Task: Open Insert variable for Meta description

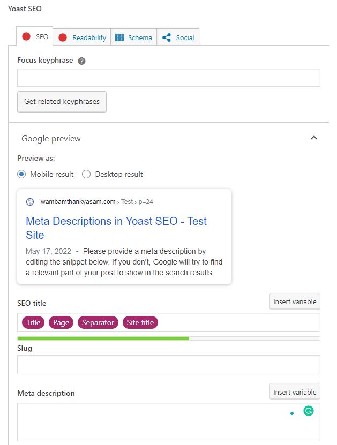Action: click(295, 392)
